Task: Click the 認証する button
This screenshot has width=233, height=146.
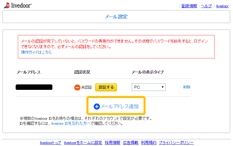Action: click(106, 87)
